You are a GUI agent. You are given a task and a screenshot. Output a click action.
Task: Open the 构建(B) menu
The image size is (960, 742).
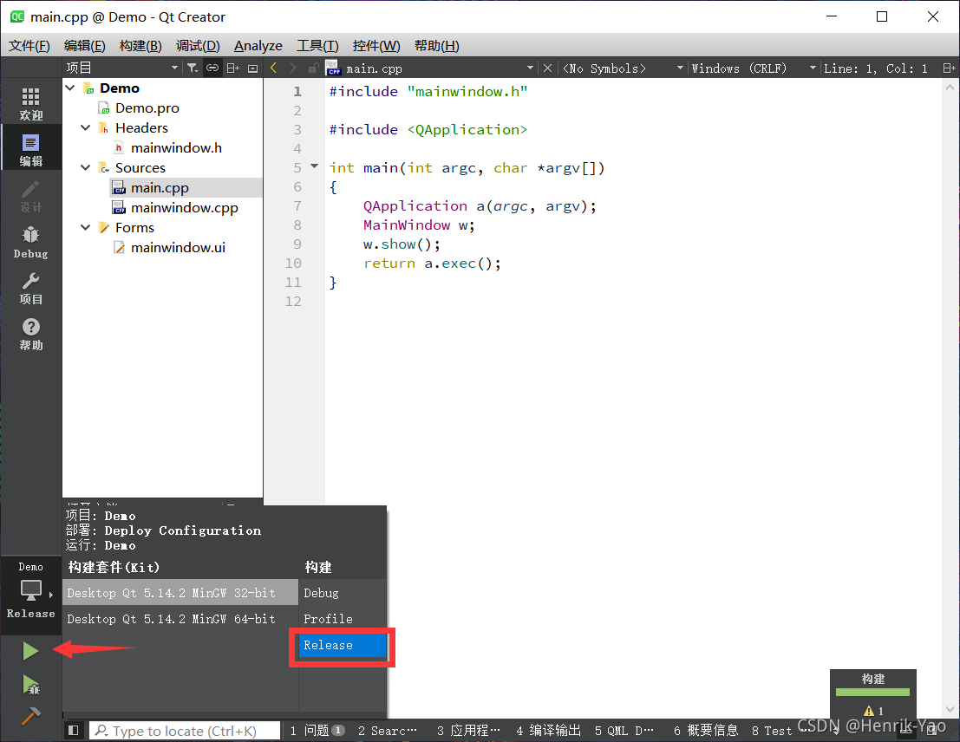coord(140,46)
